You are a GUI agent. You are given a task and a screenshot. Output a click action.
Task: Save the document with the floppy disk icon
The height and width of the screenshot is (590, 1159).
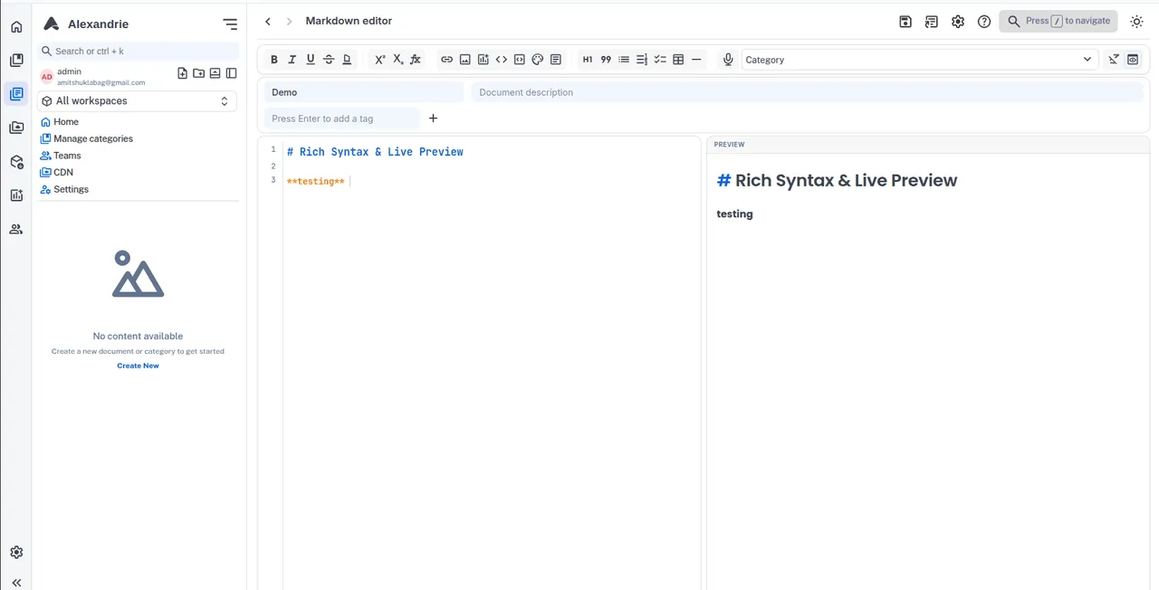905,22
